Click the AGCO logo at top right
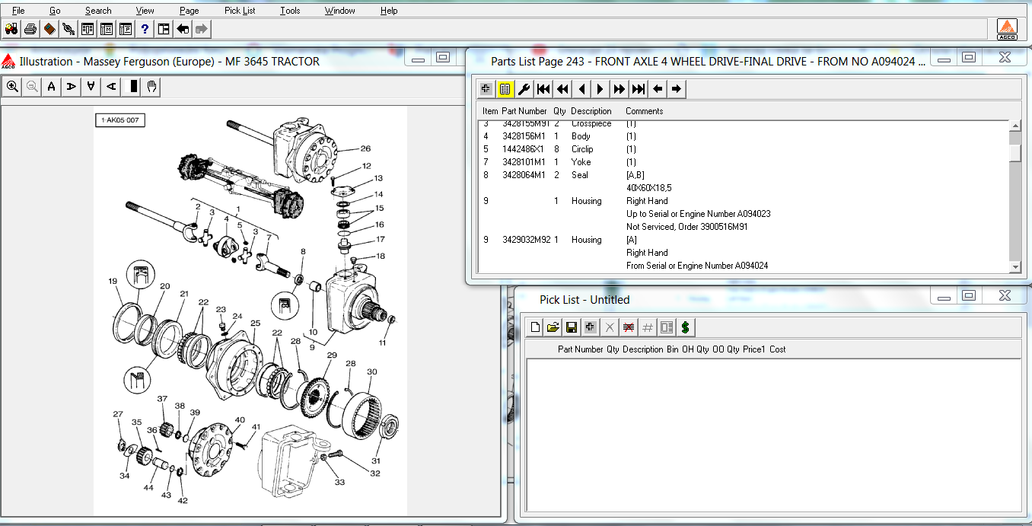 pos(1007,30)
